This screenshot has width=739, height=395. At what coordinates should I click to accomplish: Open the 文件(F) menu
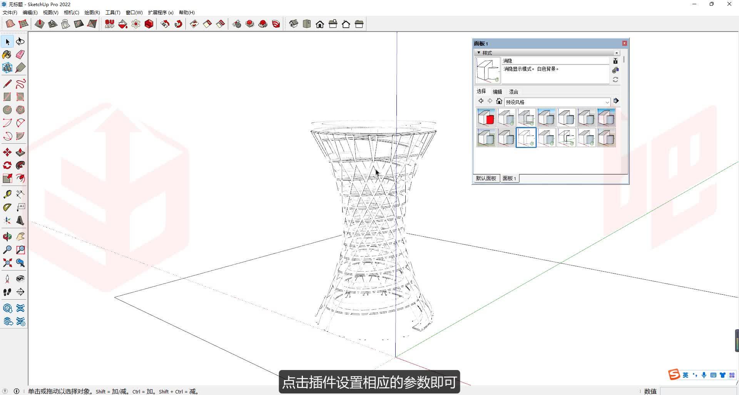click(10, 12)
